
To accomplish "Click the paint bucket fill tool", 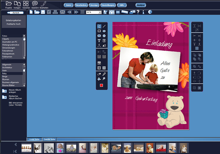I will click(99, 79).
